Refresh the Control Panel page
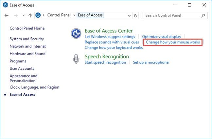This screenshot has height=139, width=212. click(136, 15)
